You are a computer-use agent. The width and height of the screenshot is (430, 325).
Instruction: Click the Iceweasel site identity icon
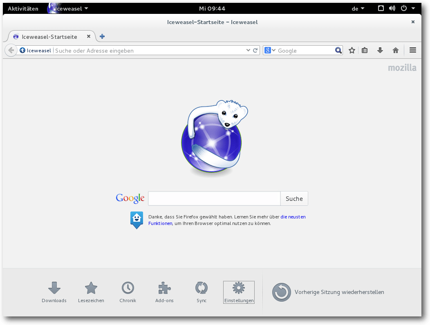(22, 50)
